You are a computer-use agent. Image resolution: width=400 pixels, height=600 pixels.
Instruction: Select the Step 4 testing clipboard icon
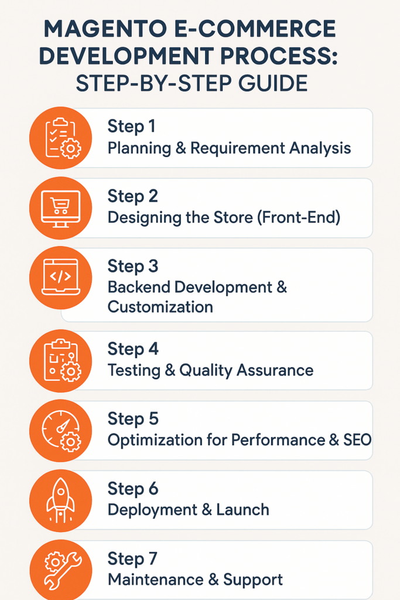(x=60, y=361)
